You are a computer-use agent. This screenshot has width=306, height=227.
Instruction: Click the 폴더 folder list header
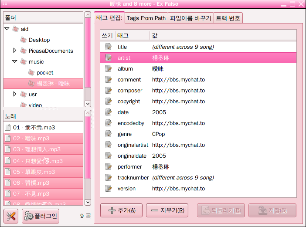[x=43, y=18]
